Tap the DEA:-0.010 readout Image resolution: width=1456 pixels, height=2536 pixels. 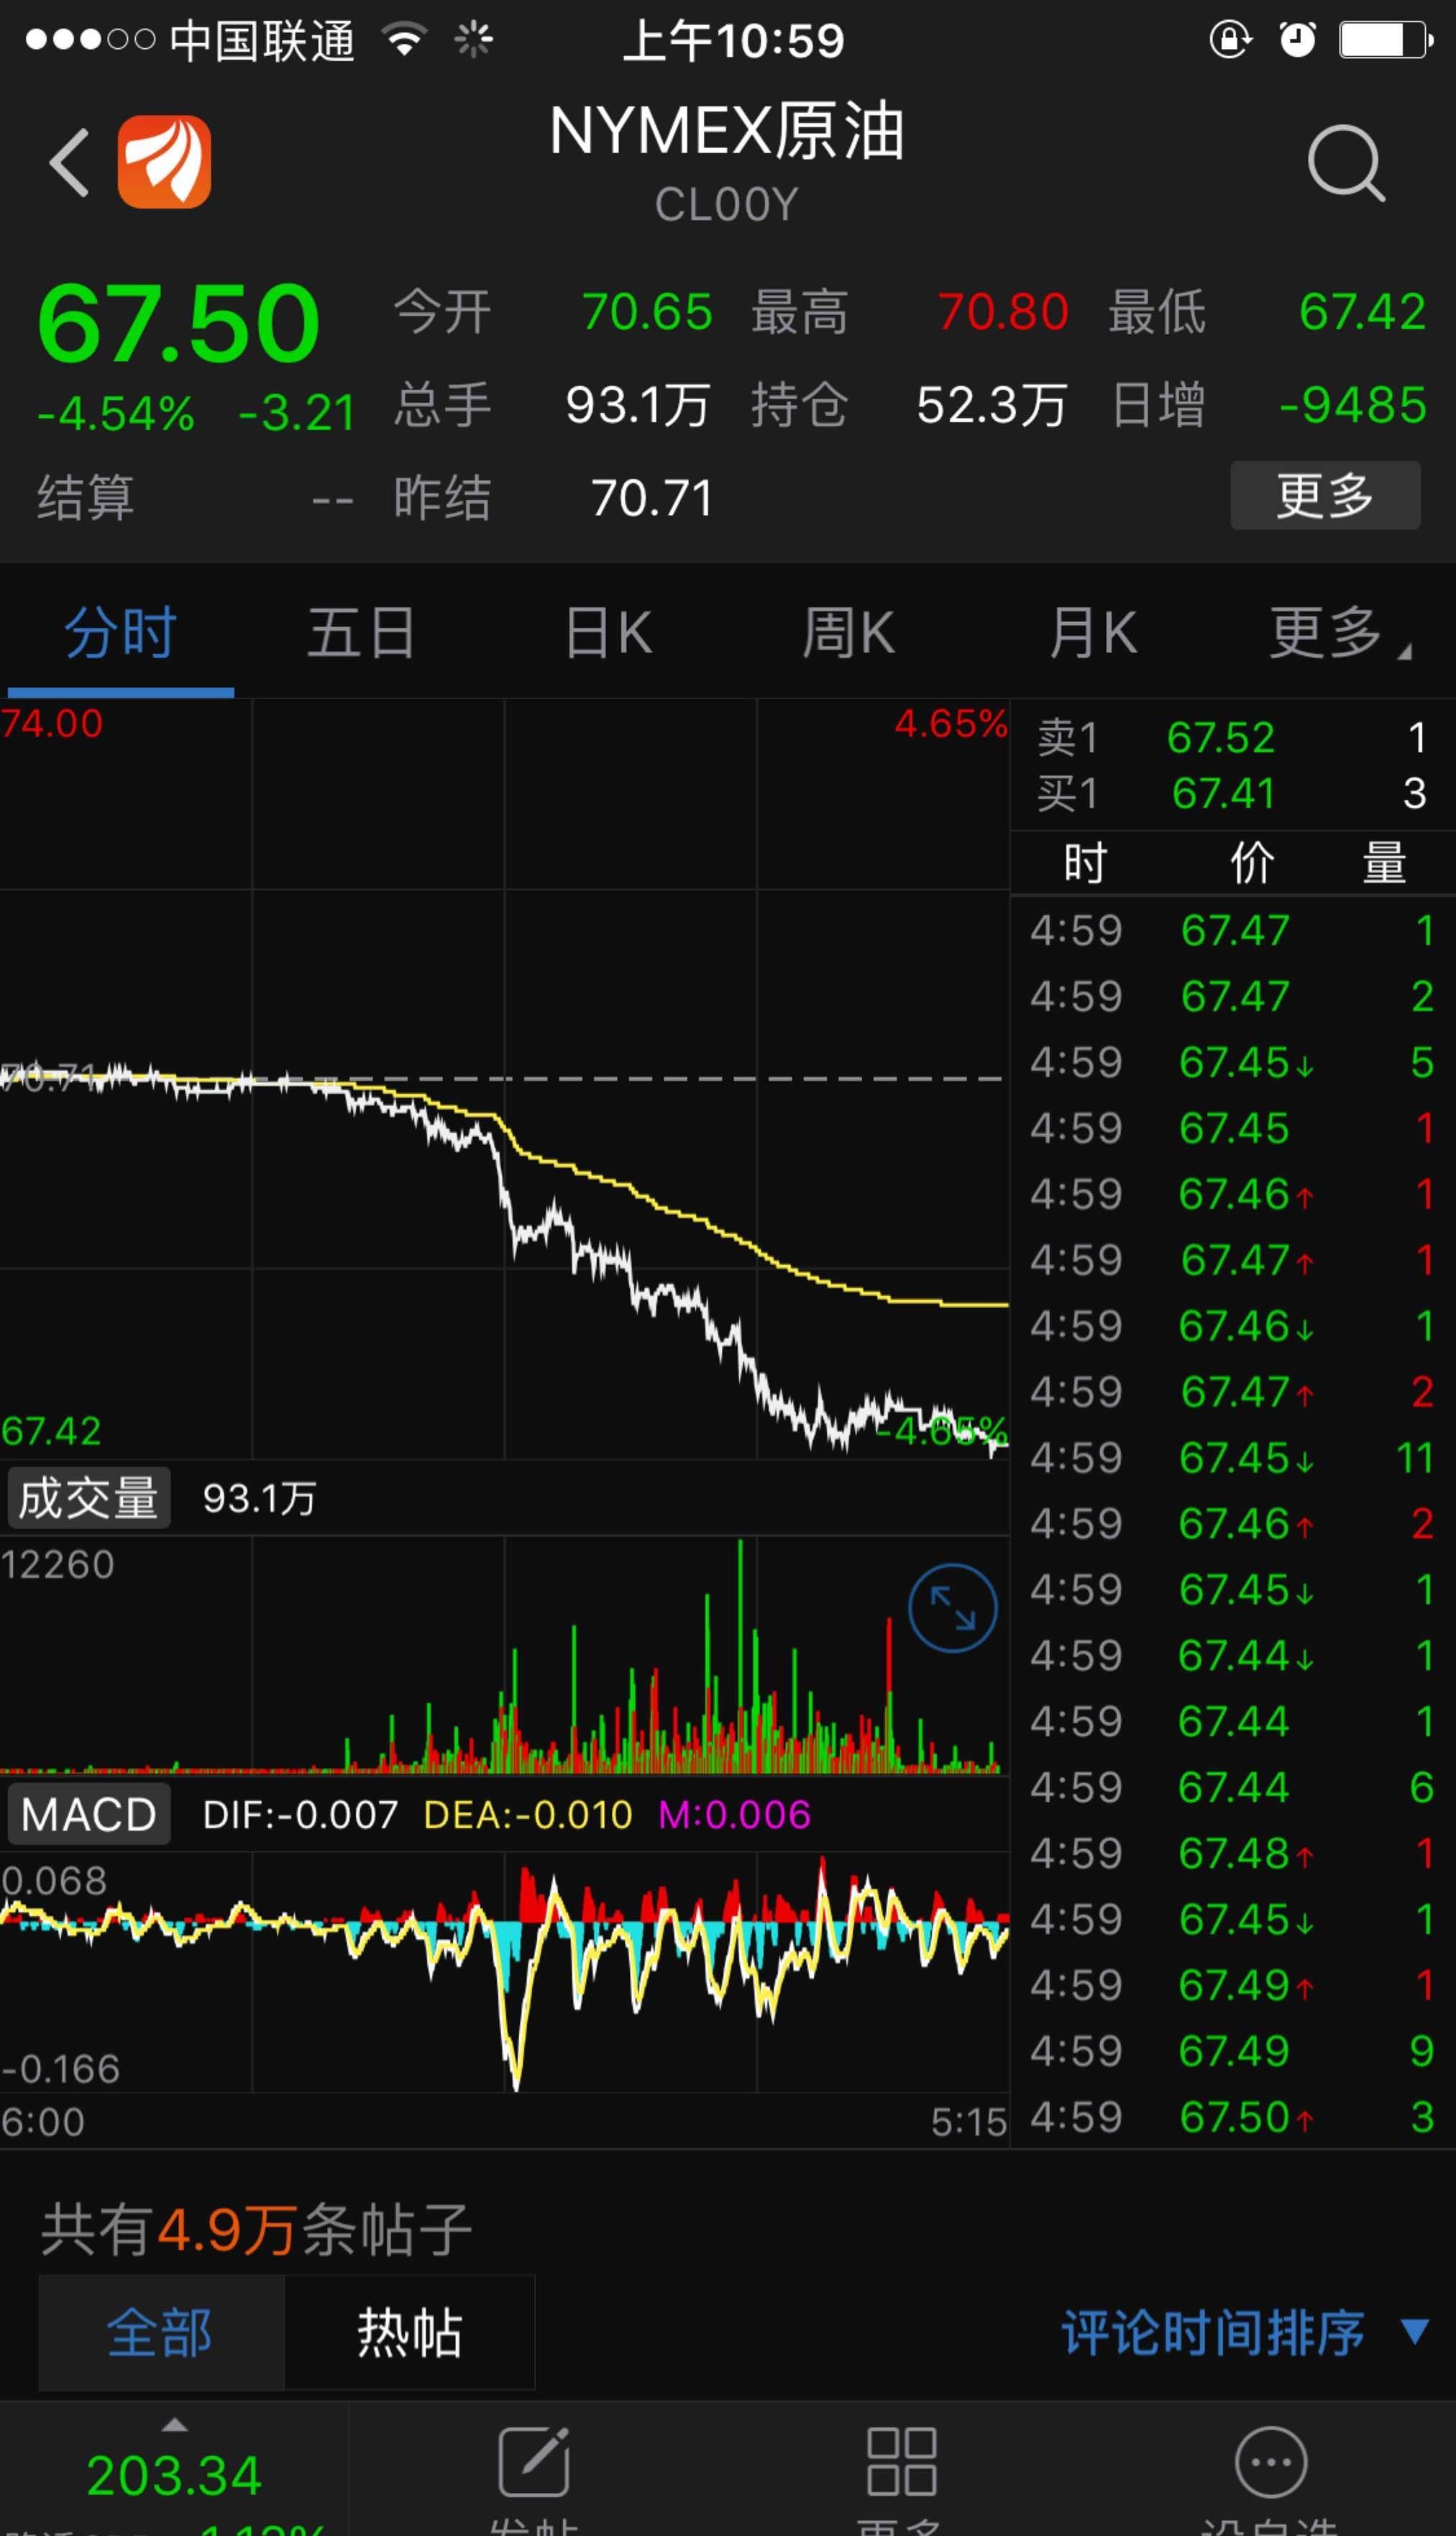[x=528, y=1814]
